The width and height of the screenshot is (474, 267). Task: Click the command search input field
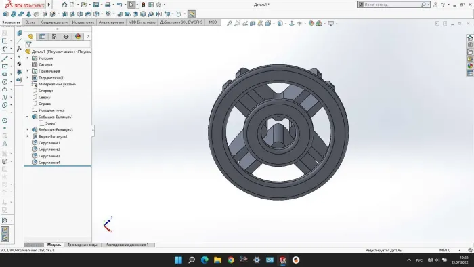pos(392,5)
